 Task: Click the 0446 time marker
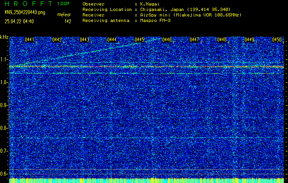167,40
